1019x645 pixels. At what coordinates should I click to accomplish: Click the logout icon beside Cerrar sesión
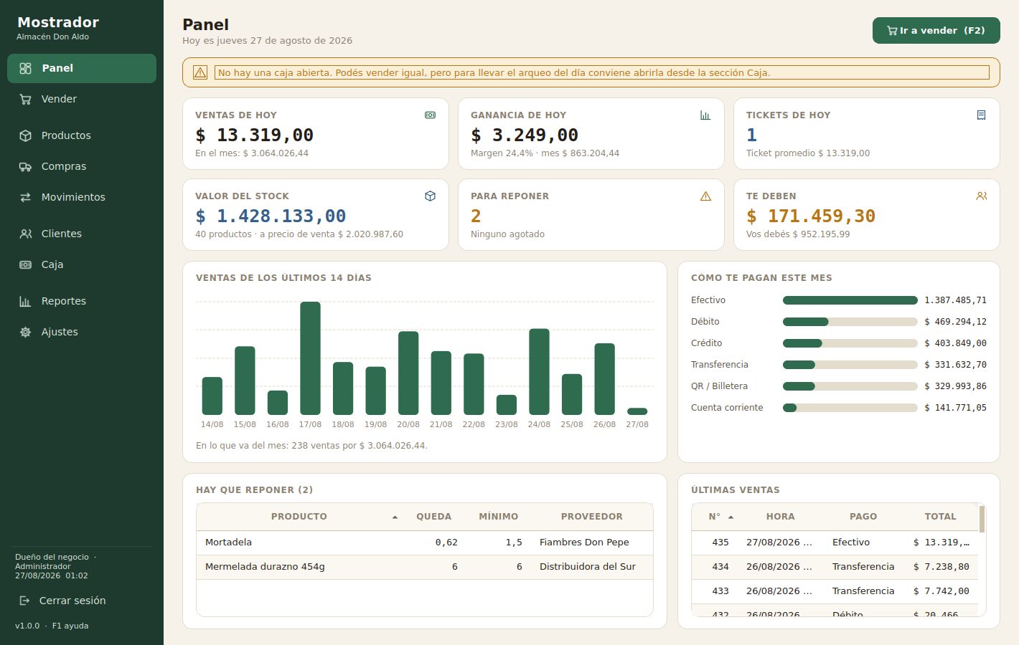(x=25, y=601)
